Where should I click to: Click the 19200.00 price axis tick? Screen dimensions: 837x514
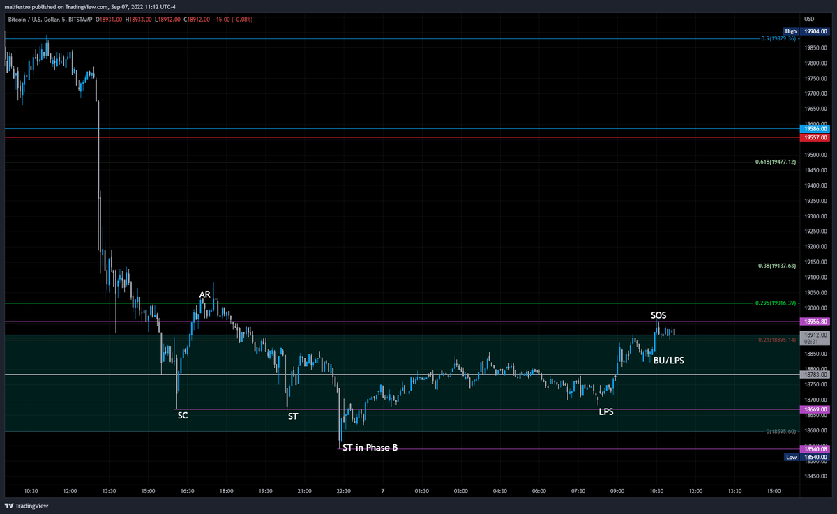[x=815, y=247]
